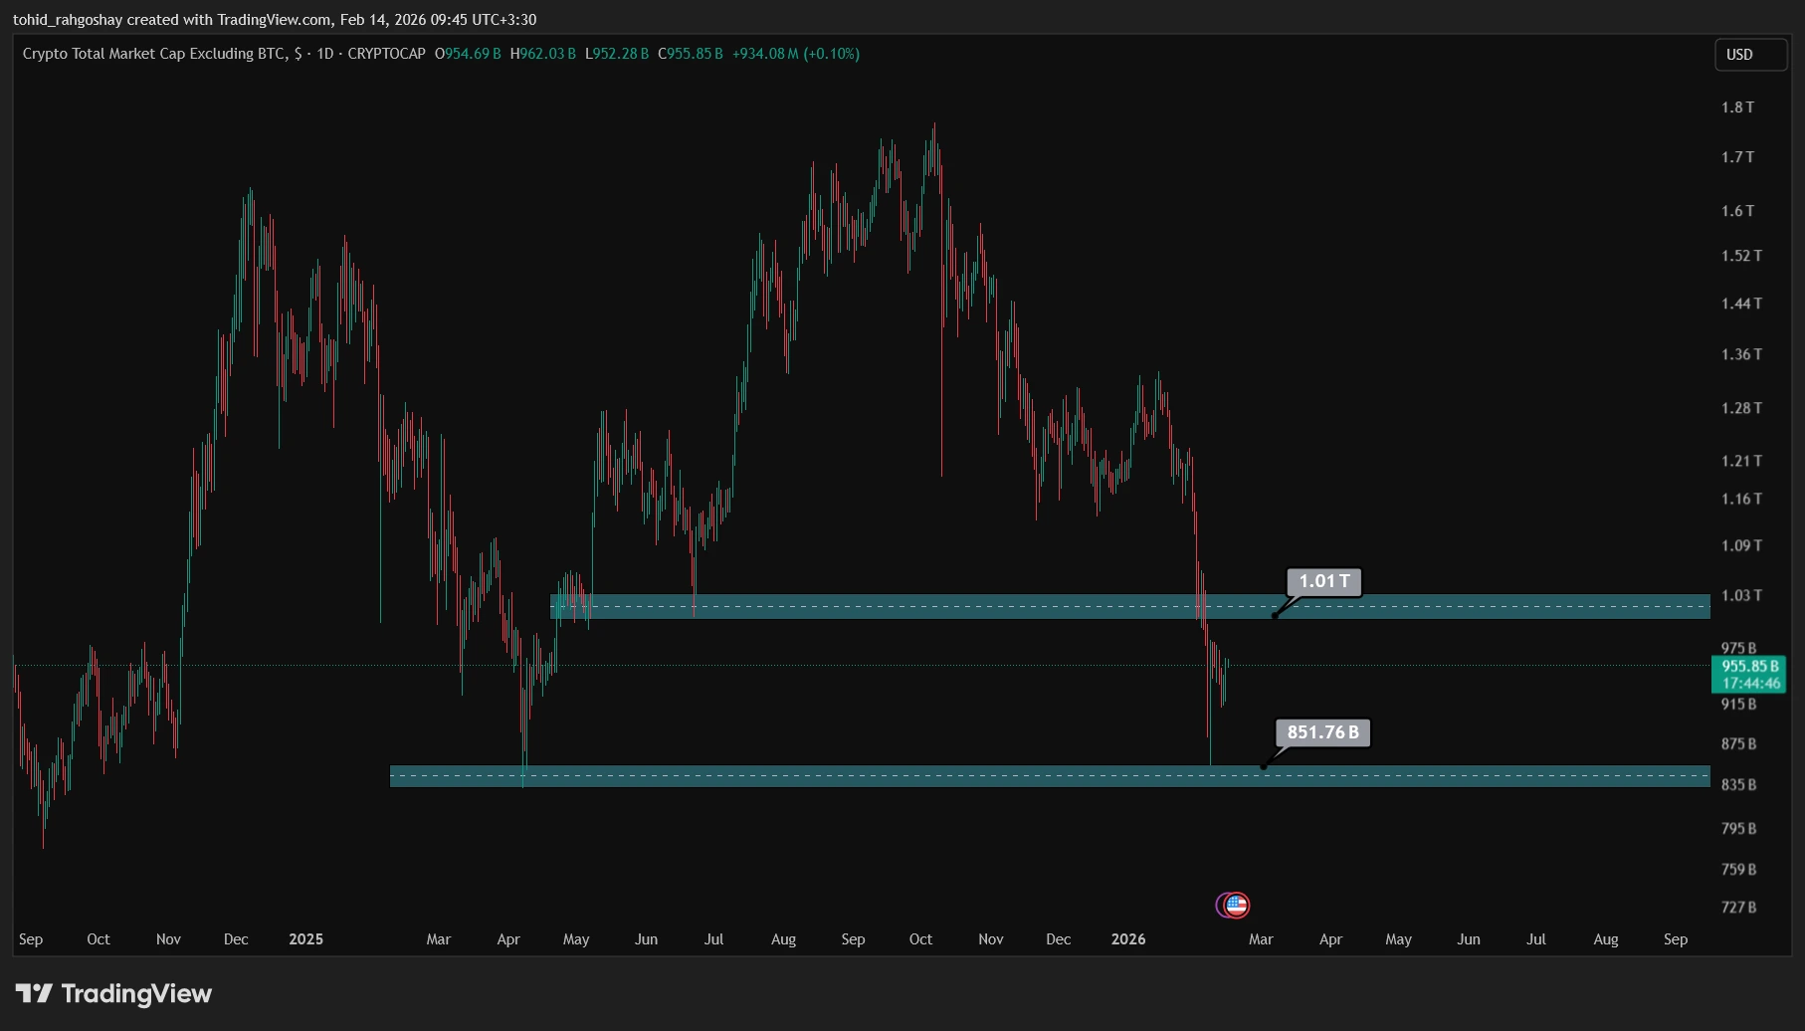The width and height of the screenshot is (1805, 1031).
Task: Click the 1.8 T price scale level
Action: 1737,107
